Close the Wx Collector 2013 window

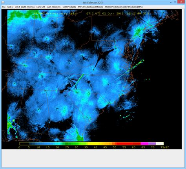(x=181, y=2)
